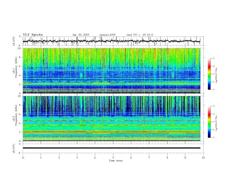The image size is (229, 177).
Task: Click the "start UT = 10:10:0" text
Action: tap(140, 35)
